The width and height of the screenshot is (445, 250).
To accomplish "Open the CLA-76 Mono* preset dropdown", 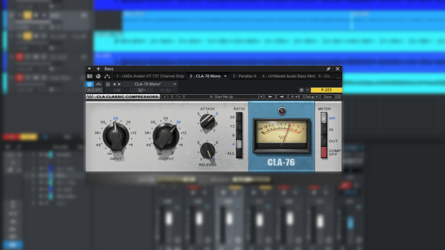I will tap(150, 84).
